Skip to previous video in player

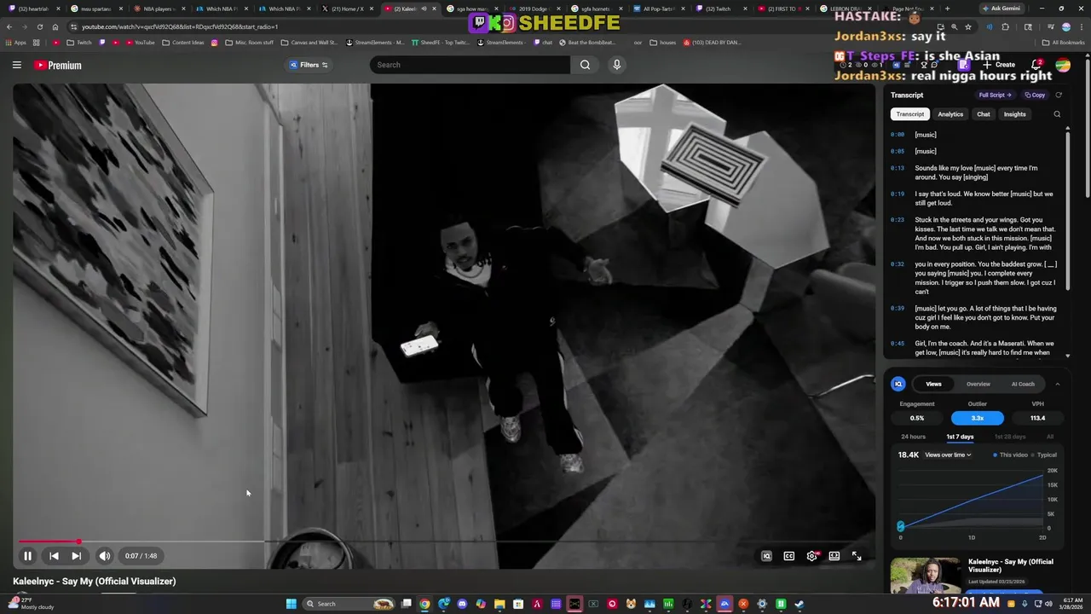pos(54,556)
